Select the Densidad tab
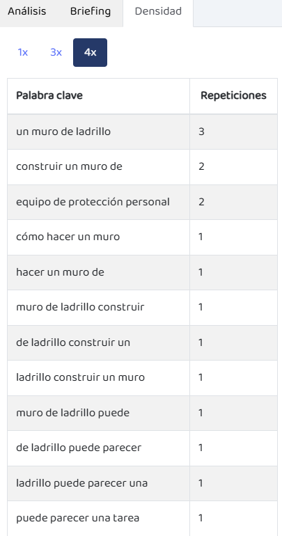Viewport: 282px width, 536px height. (158, 12)
